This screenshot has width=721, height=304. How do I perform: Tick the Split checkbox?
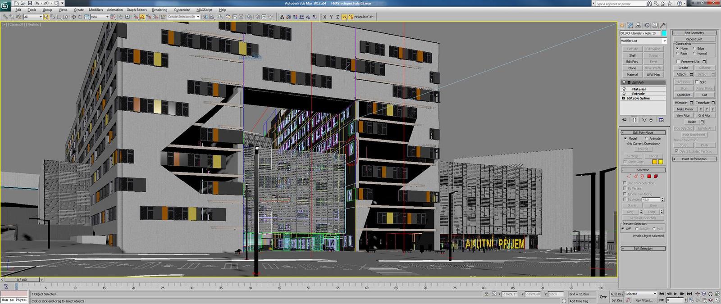[x=697, y=82]
